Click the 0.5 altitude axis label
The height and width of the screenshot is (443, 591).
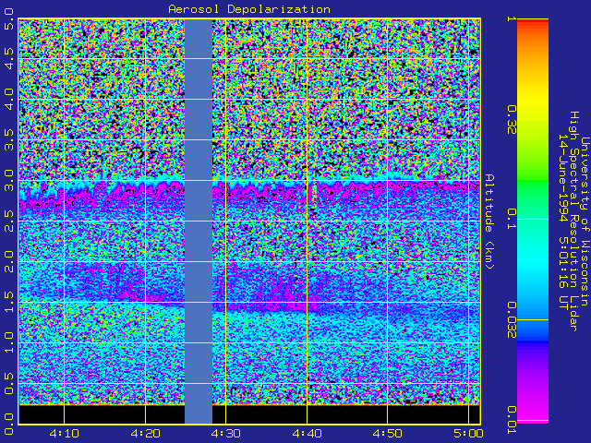click(x=8, y=384)
